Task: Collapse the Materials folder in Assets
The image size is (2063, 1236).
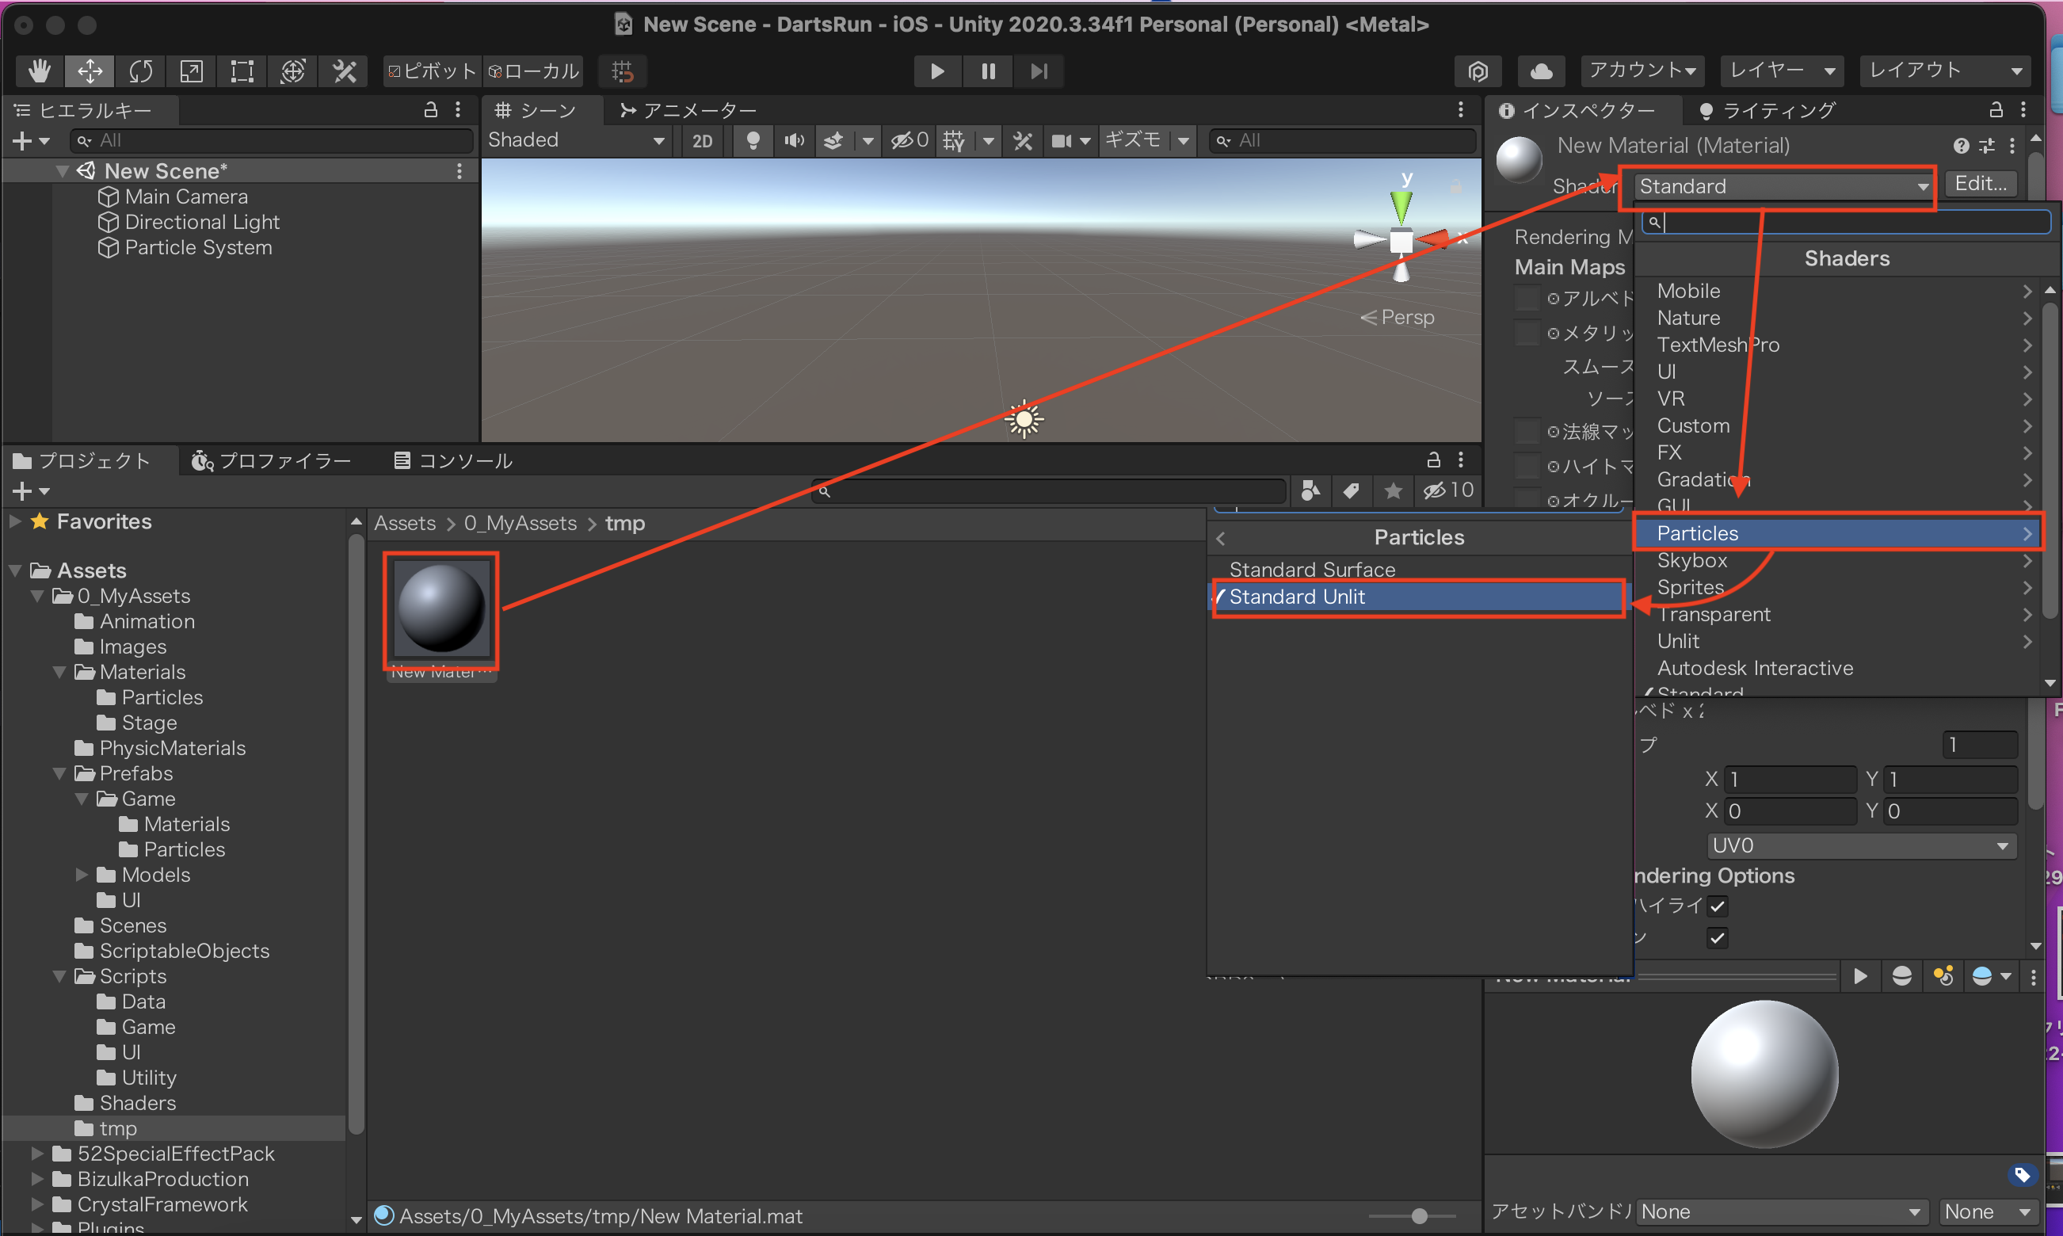Action: click(60, 671)
